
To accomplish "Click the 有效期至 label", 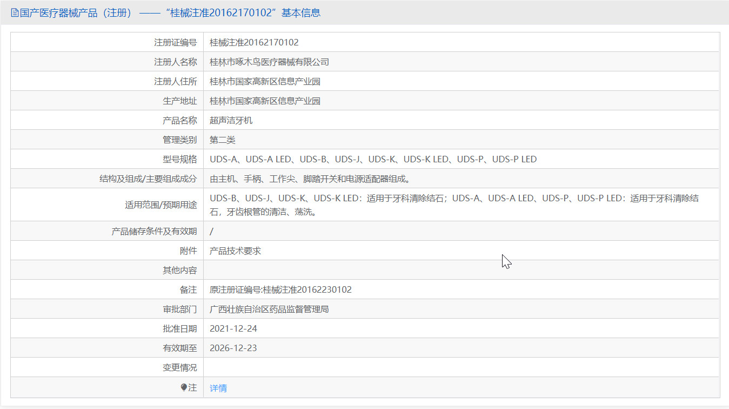I will click(179, 348).
